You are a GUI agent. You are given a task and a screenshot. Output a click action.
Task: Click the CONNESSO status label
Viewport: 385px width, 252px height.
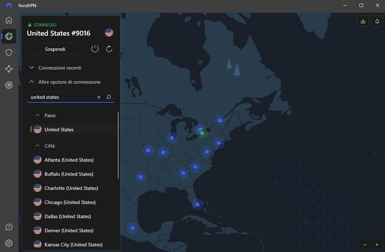(45, 25)
